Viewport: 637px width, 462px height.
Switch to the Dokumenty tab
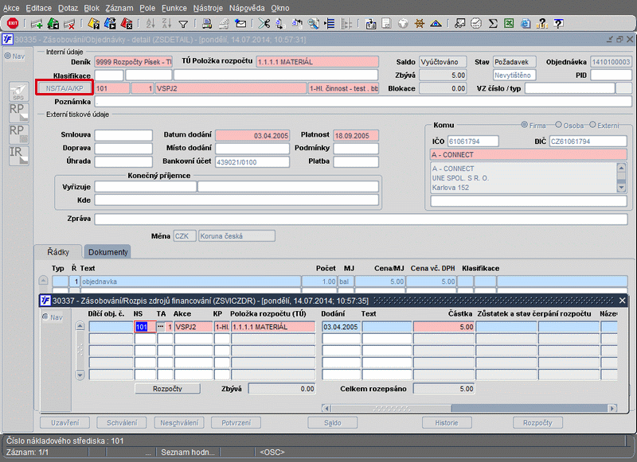(x=108, y=252)
